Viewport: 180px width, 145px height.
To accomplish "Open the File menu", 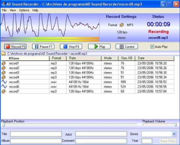I will 4,10.
